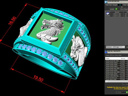Select the White Gold:18K PdW row

[x=117, y=72]
